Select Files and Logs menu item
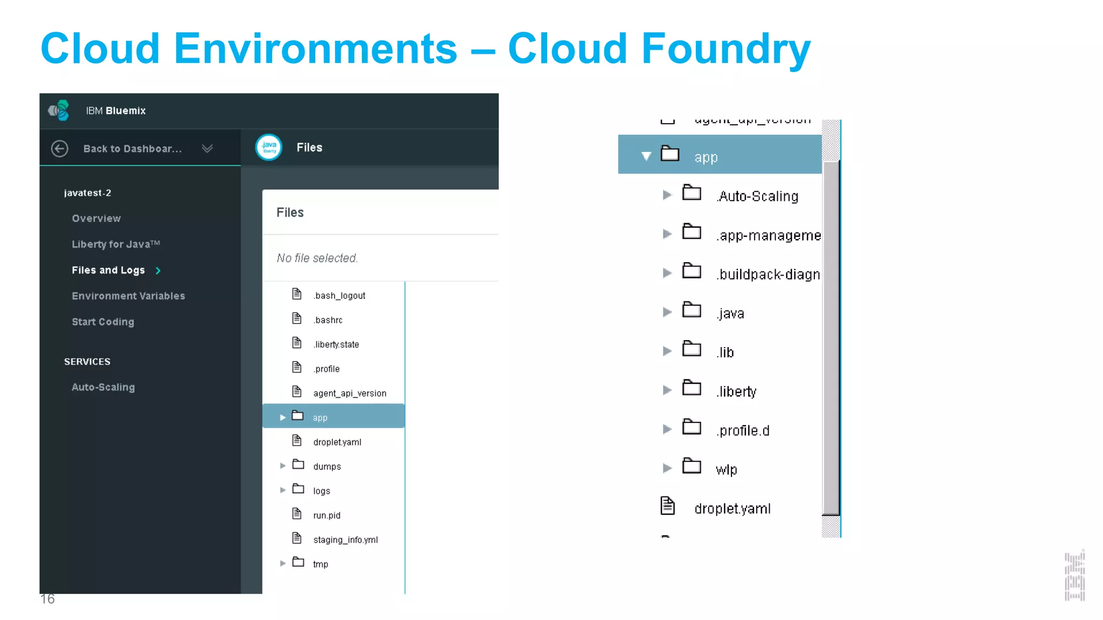 point(108,270)
